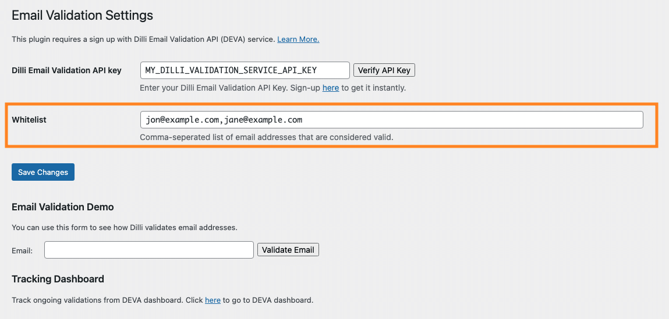The width and height of the screenshot is (669, 319).
Task: Click the 'Dilli Email Validation API key' label
Action: click(x=66, y=70)
